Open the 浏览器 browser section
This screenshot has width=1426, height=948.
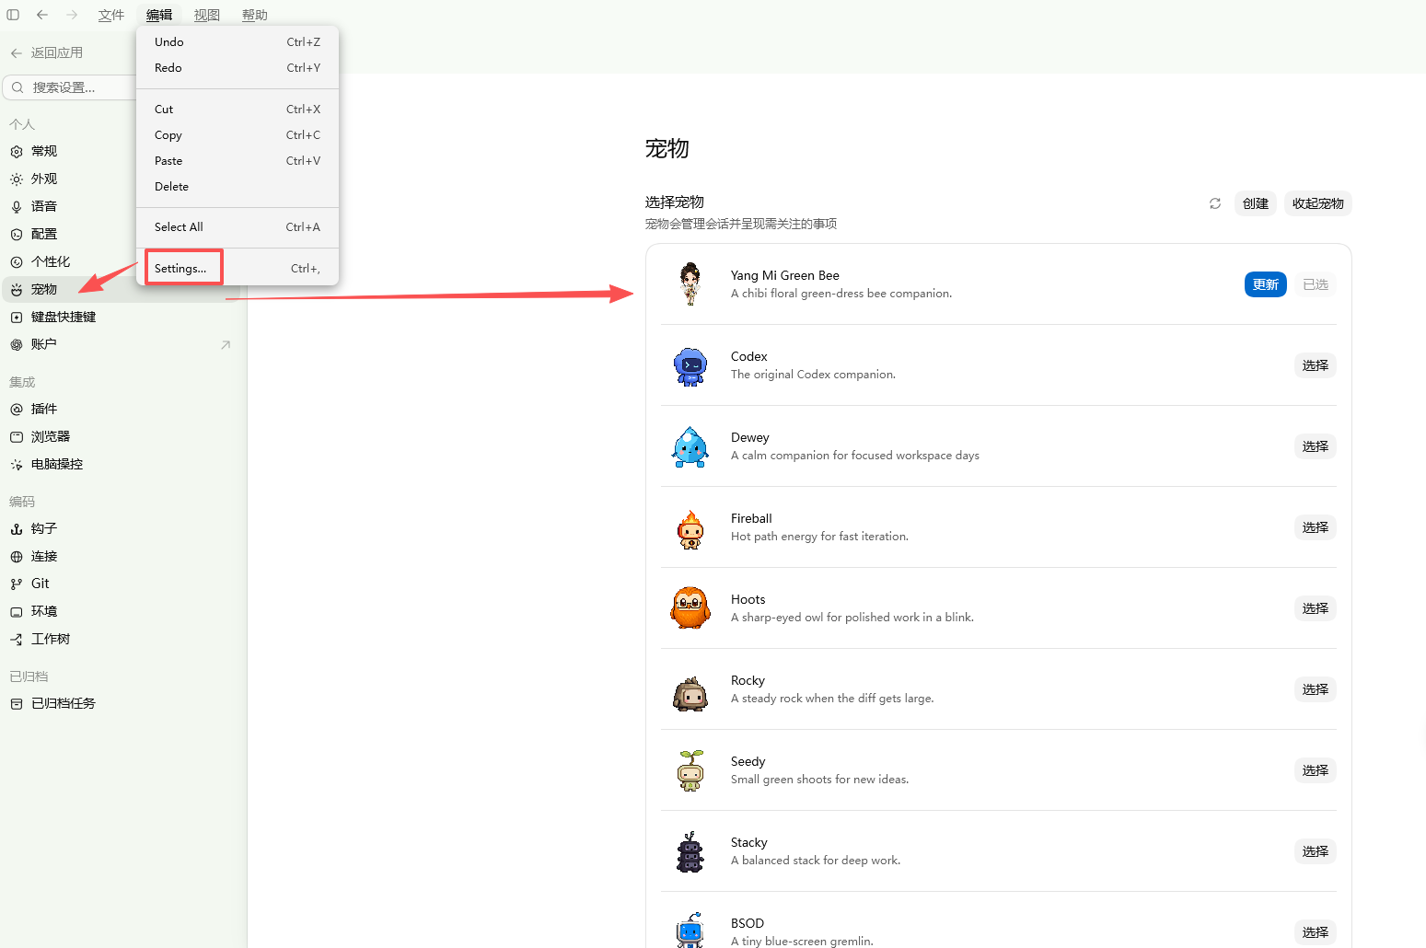122,436
